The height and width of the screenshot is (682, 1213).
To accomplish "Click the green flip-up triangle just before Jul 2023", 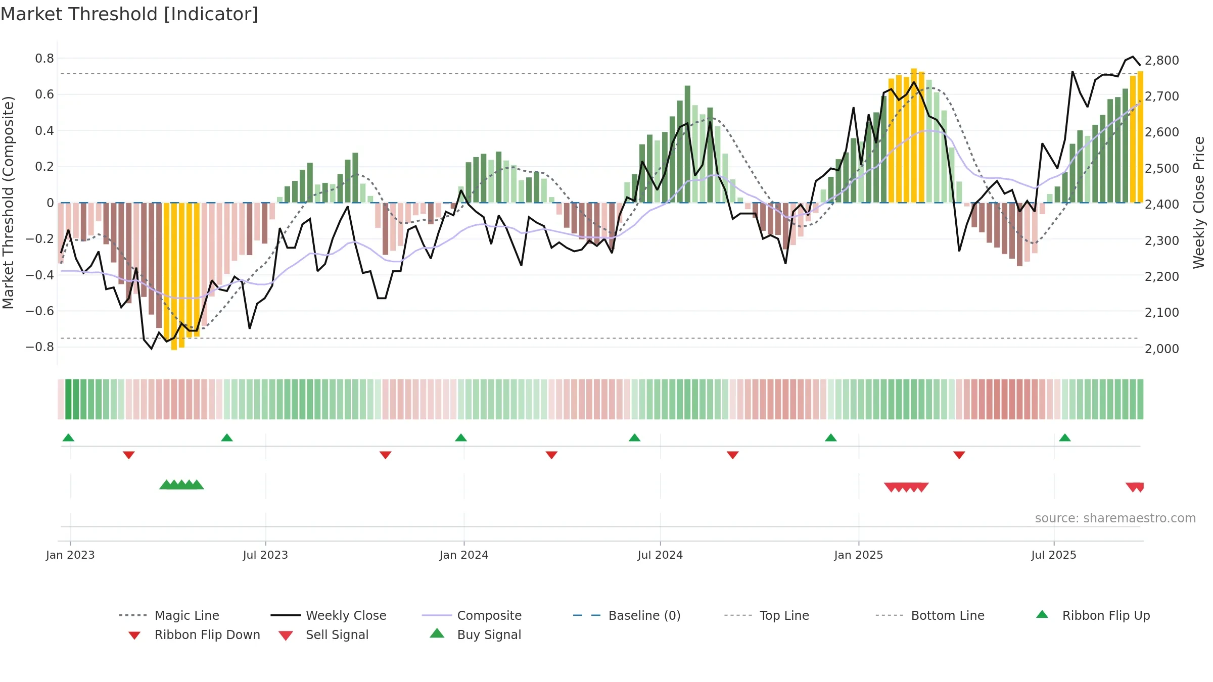I will (x=227, y=437).
